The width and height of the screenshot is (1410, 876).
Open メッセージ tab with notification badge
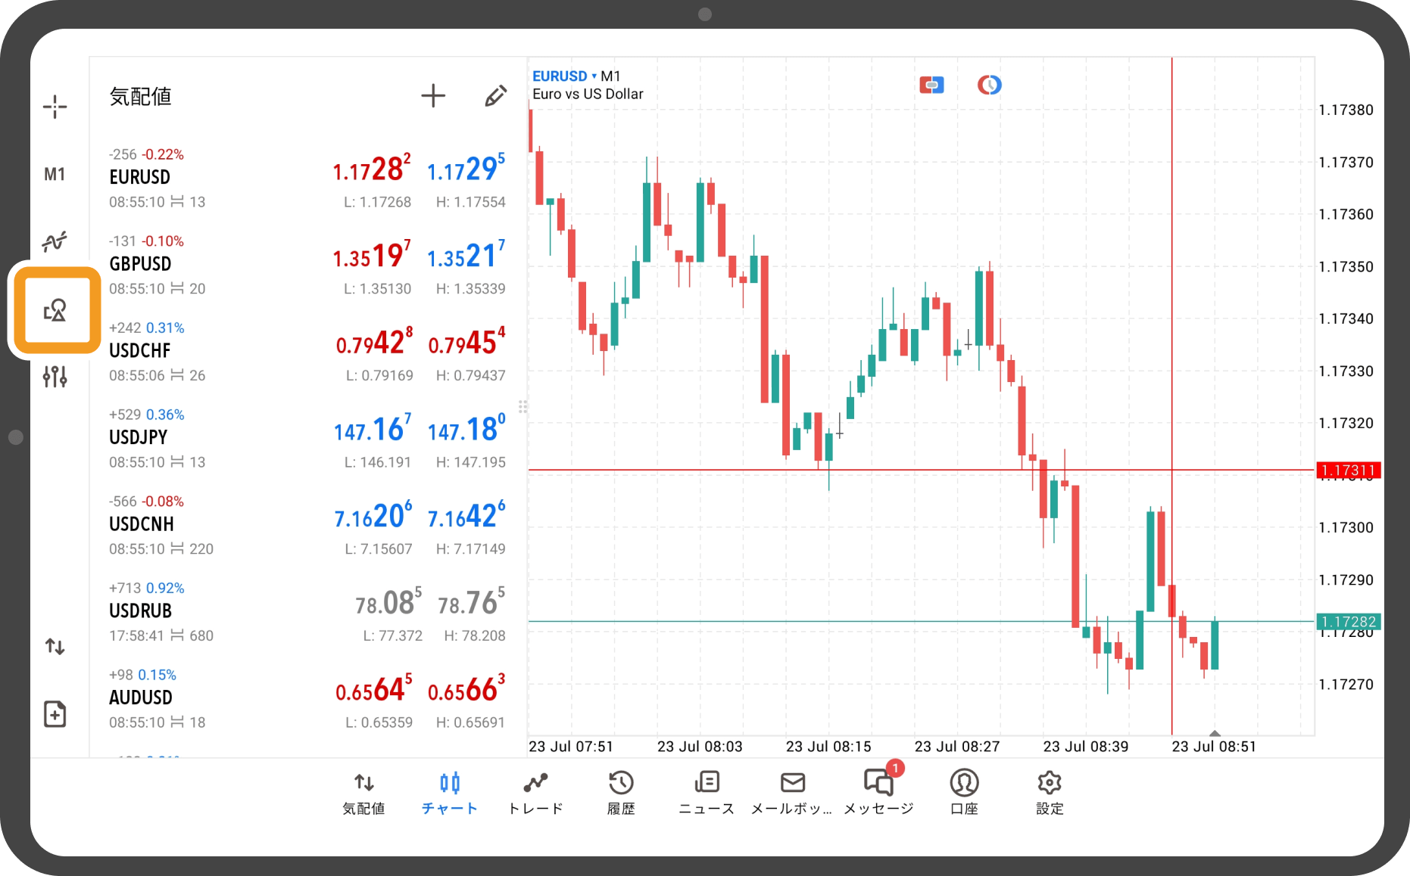(878, 792)
